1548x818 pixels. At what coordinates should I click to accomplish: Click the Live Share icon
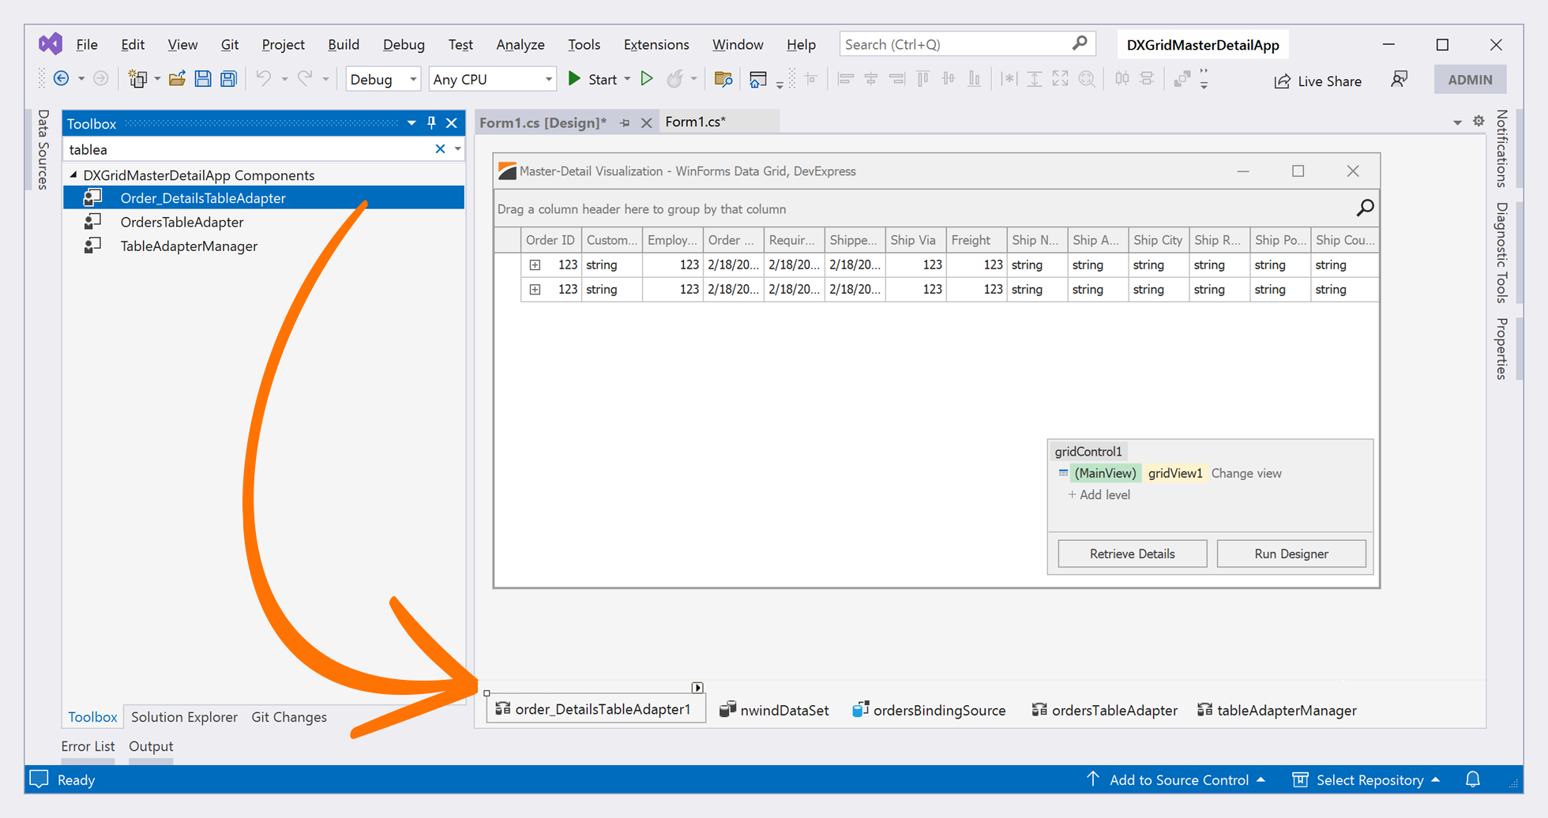tap(1282, 81)
